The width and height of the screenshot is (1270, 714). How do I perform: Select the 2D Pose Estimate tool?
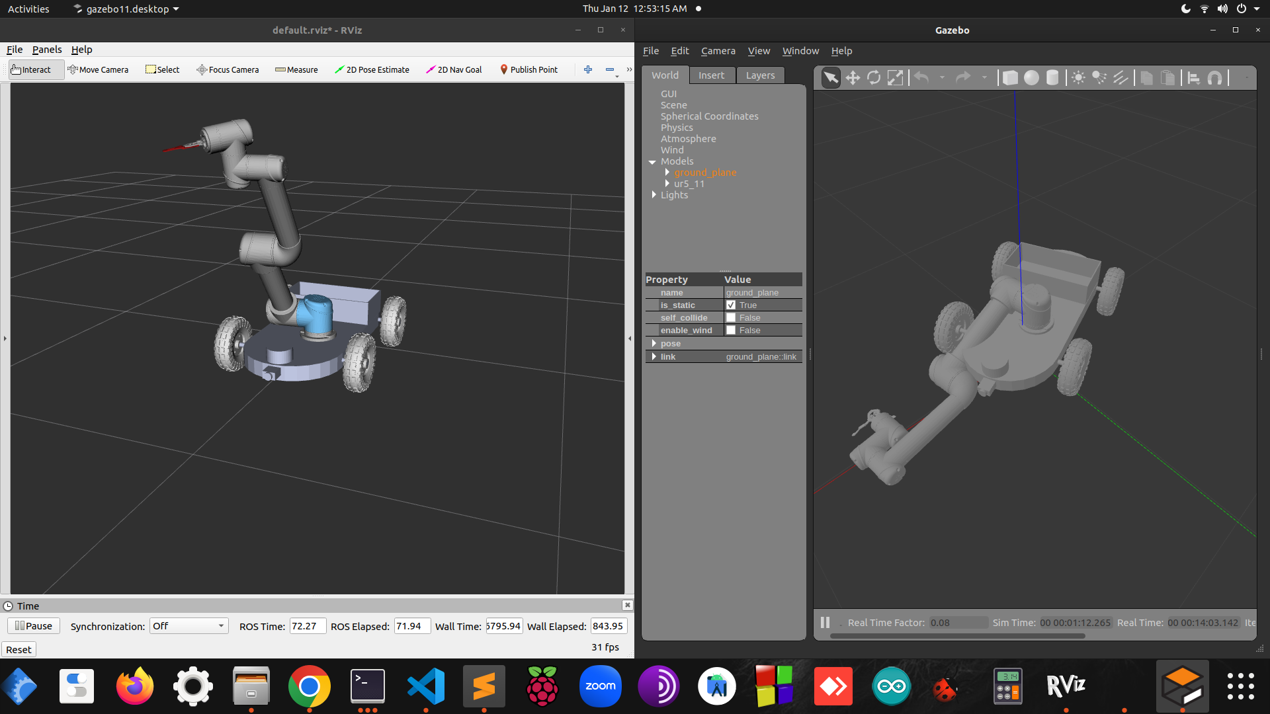[x=372, y=69]
